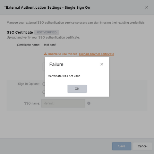The image size is (154, 154).
Task: Click the Unable to use this file text
Action: tap(63, 54)
